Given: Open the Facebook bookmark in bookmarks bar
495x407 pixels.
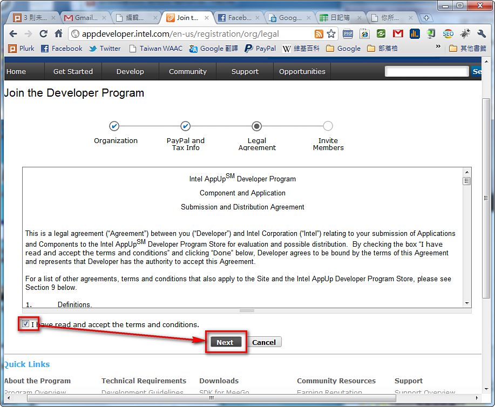Looking at the screenshot, I should [62, 48].
